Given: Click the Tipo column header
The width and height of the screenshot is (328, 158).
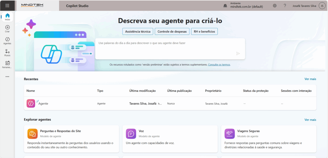Looking at the screenshot, I should pos(100,91).
